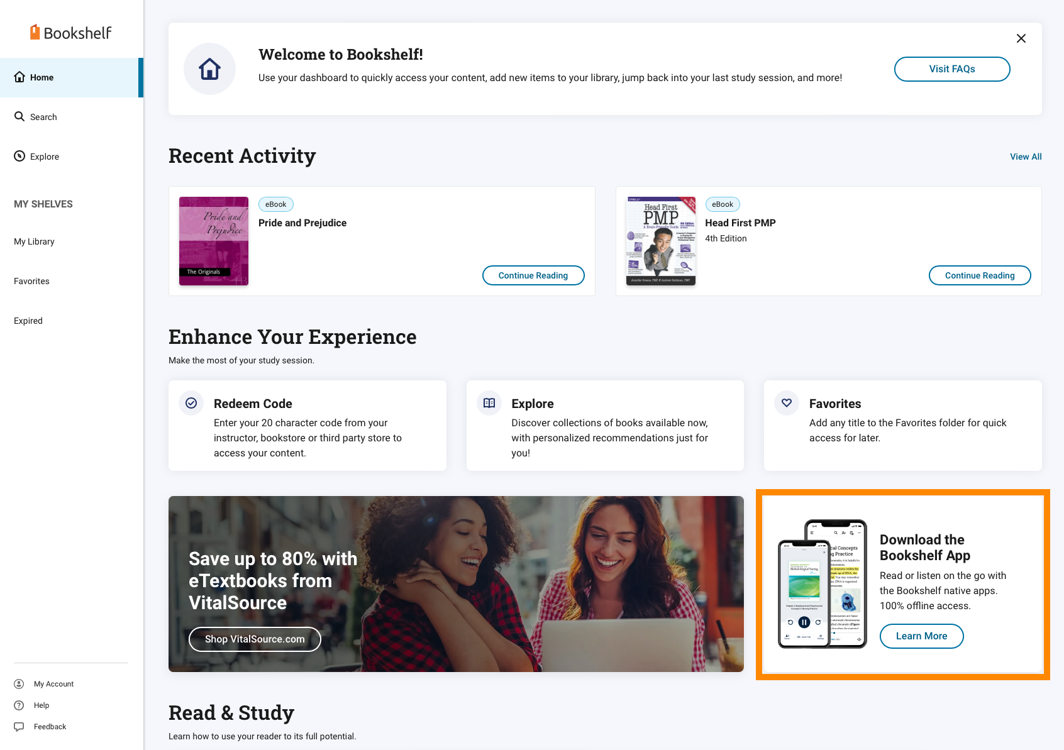Viewport: 1064px width, 750px height.
Task: Open the Favorites shelf
Action: tap(31, 281)
